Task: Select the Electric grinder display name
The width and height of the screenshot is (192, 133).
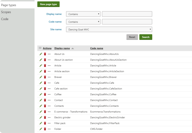Action: (x=62, y=117)
